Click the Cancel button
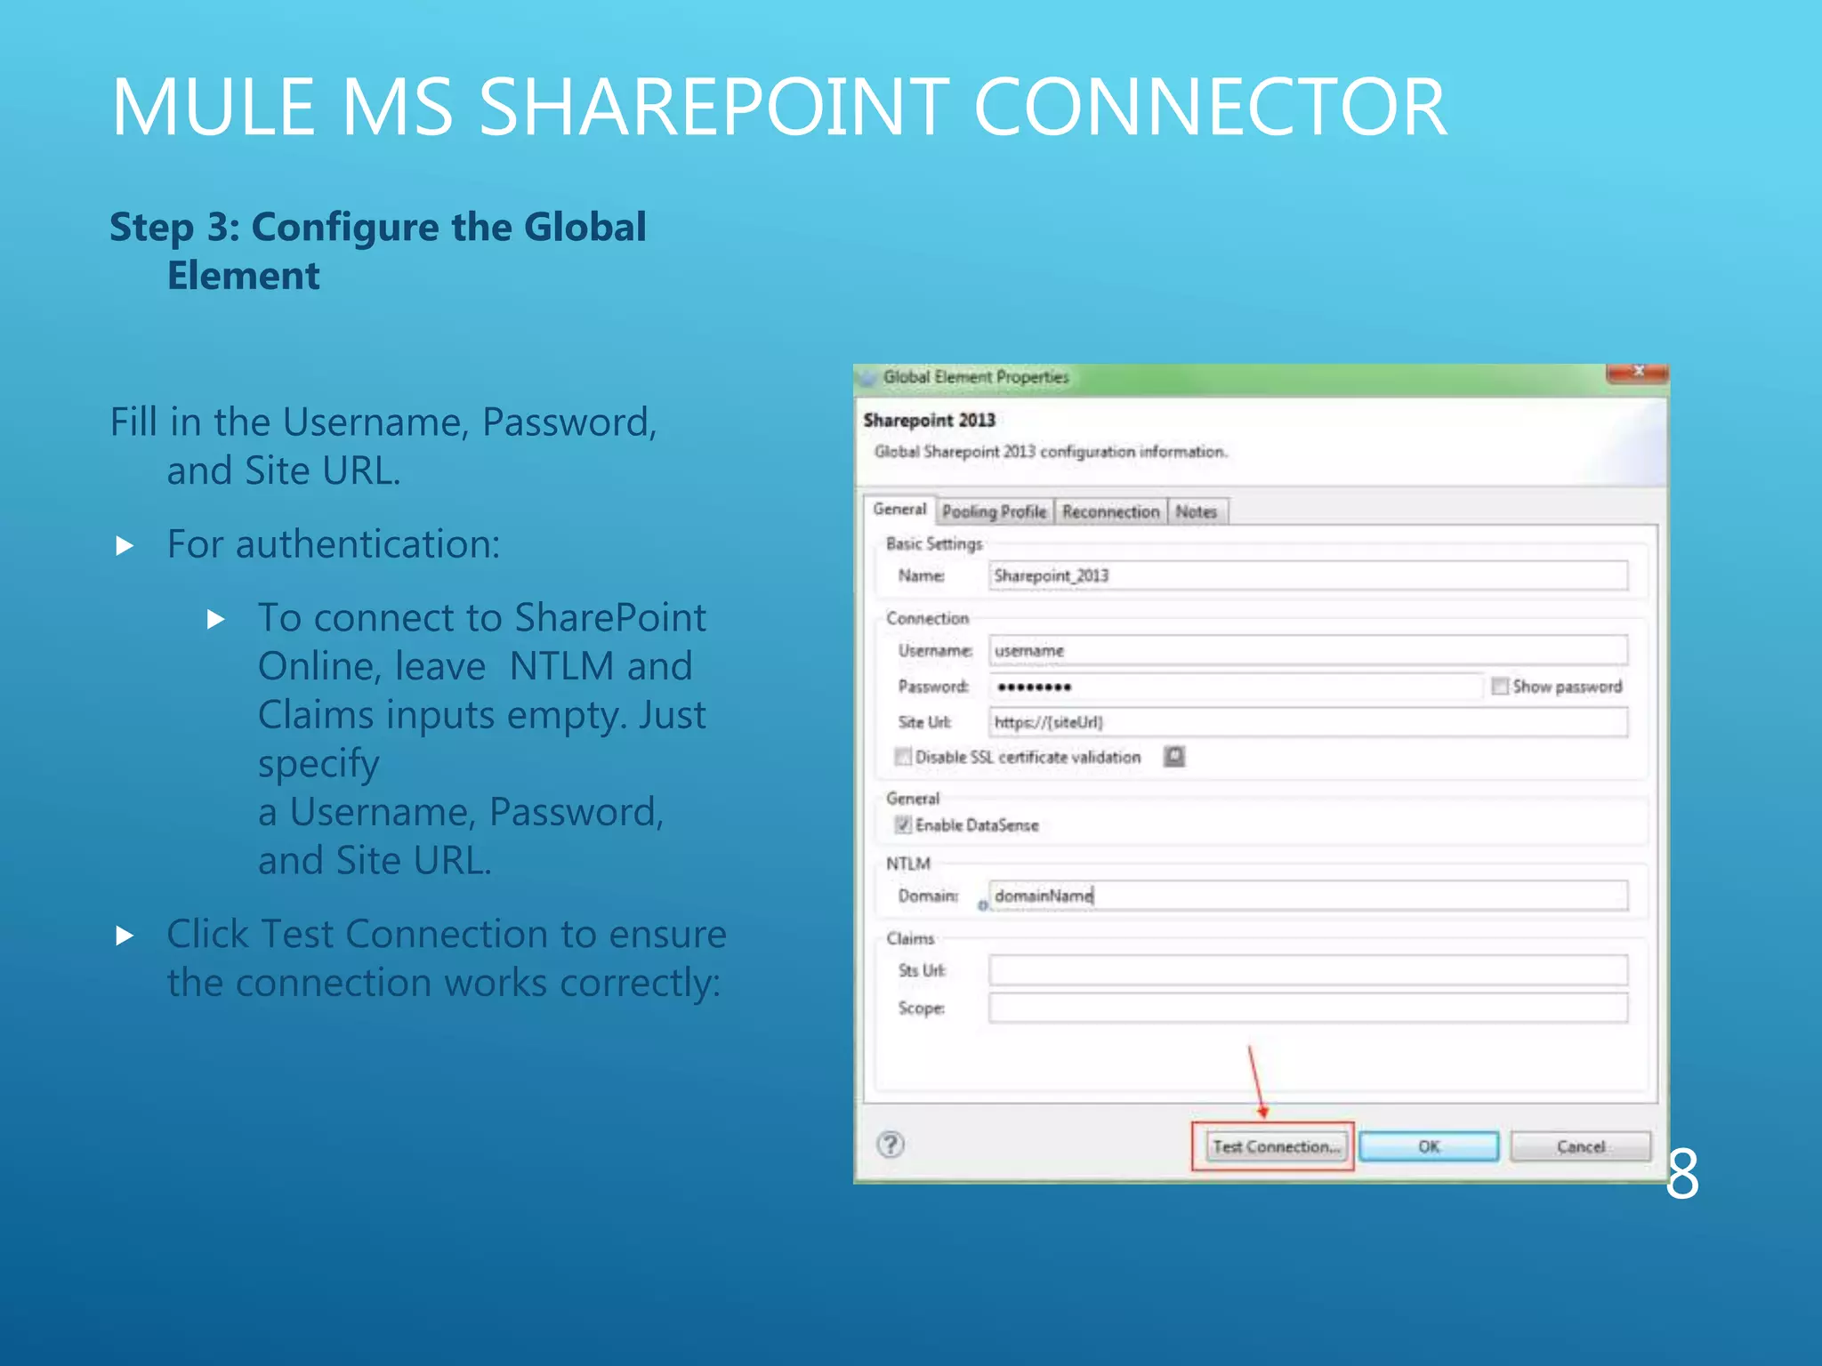This screenshot has width=1822, height=1366. (1580, 1146)
